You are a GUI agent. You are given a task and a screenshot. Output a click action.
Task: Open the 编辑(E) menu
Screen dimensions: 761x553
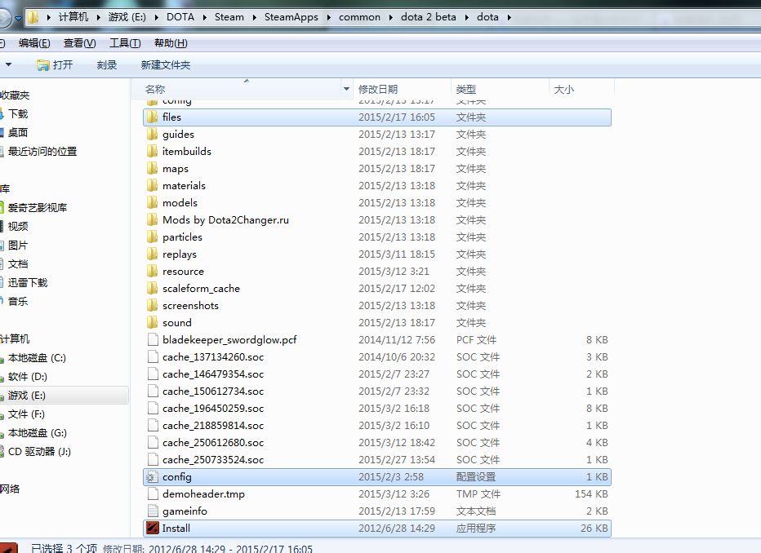[34, 43]
